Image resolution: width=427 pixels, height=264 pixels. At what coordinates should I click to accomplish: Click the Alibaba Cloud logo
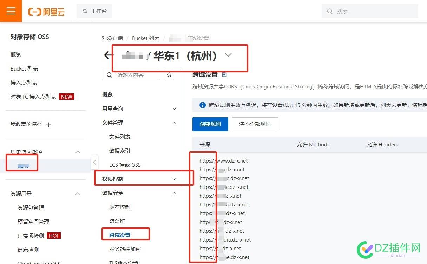pyautogui.click(x=46, y=12)
